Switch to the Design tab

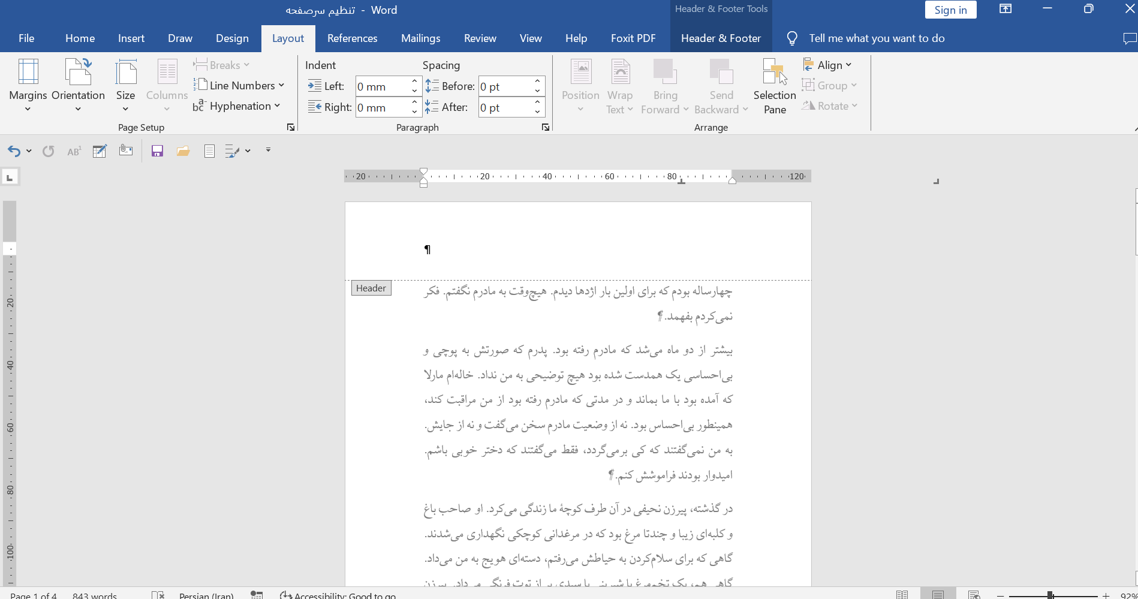[x=232, y=38]
